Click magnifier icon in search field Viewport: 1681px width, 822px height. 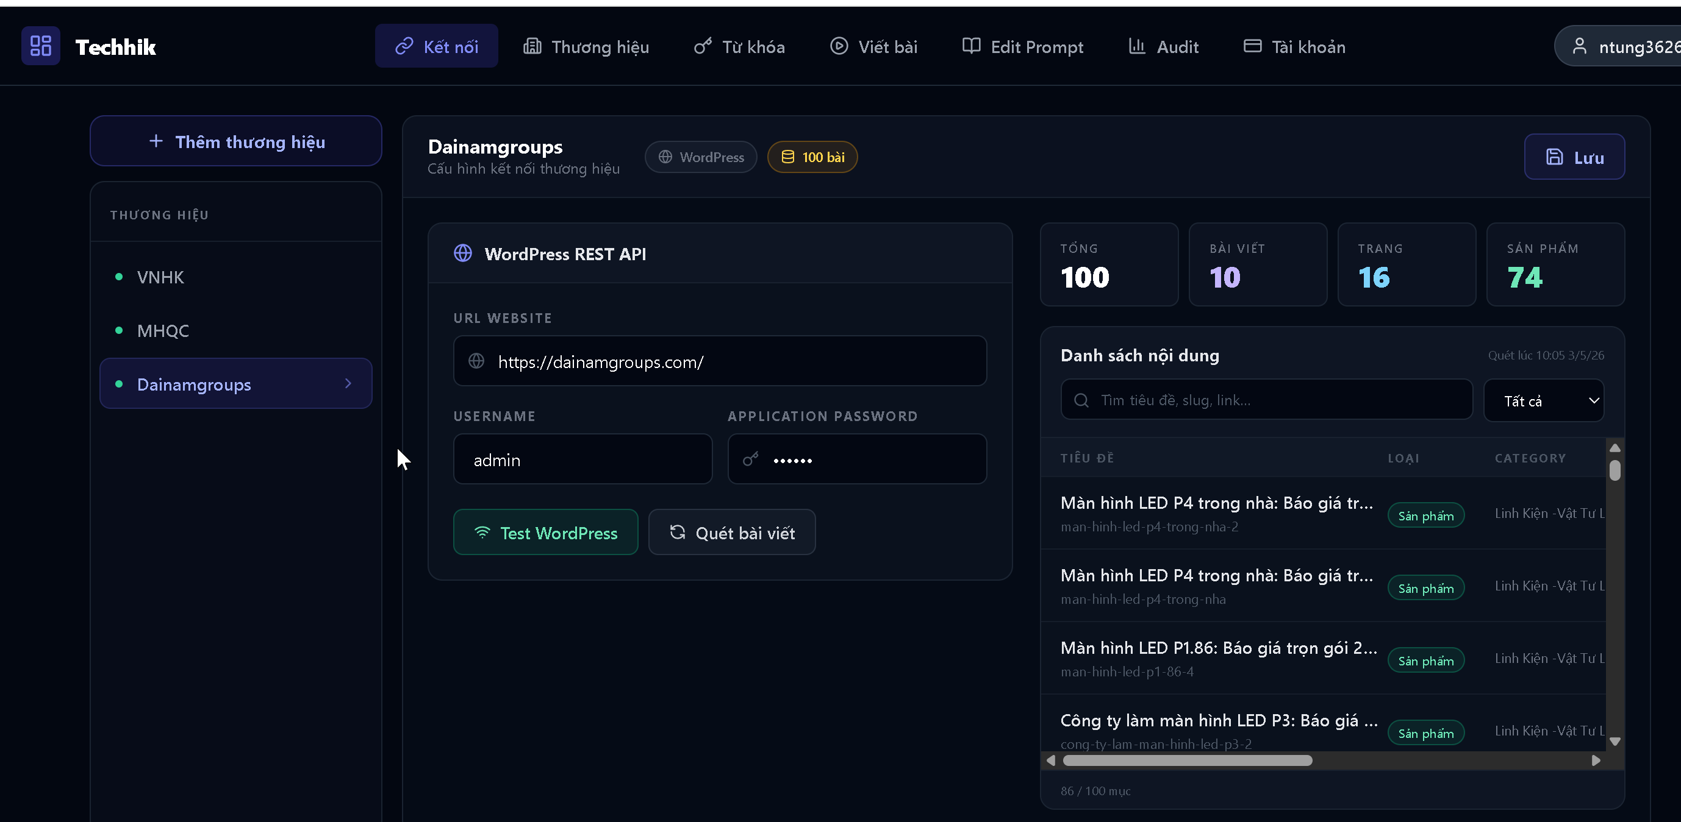pyautogui.click(x=1081, y=400)
